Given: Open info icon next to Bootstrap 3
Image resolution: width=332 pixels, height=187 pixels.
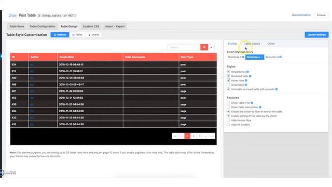Looking at the screenshot, I should tap(243, 57).
